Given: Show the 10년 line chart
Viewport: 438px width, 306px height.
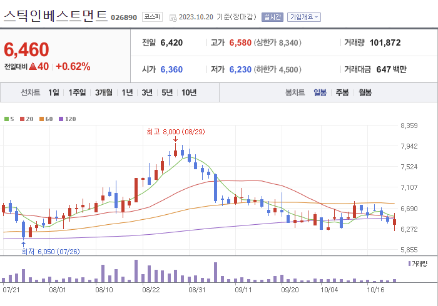Looking at the screenshot, I should pyautogui.click(x=189, y=92).
